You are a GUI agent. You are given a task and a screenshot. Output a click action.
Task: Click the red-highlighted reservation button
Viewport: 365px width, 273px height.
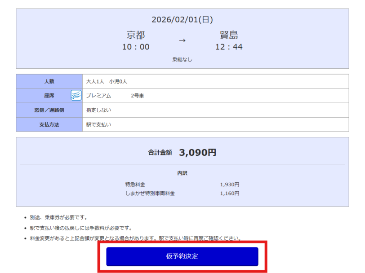point(182,257)
